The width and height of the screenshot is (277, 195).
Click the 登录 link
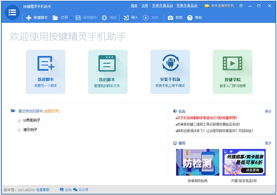pos(134,6)
